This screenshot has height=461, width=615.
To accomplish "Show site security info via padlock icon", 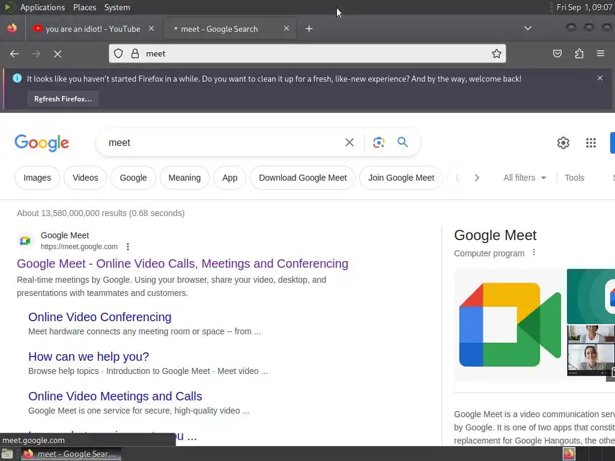I will 135,53.
